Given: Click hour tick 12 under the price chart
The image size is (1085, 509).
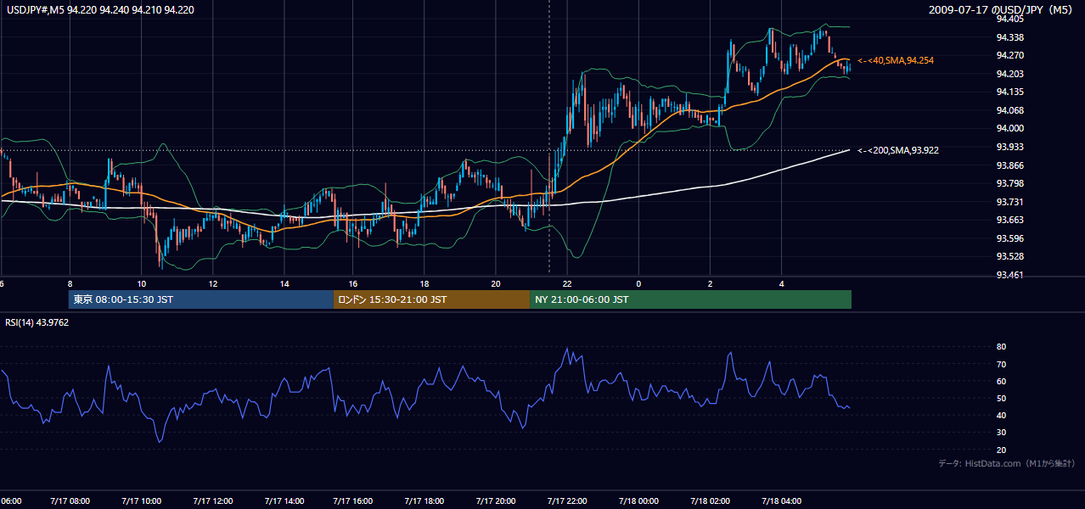Looking at the screenshot, I should pos(212,283).
